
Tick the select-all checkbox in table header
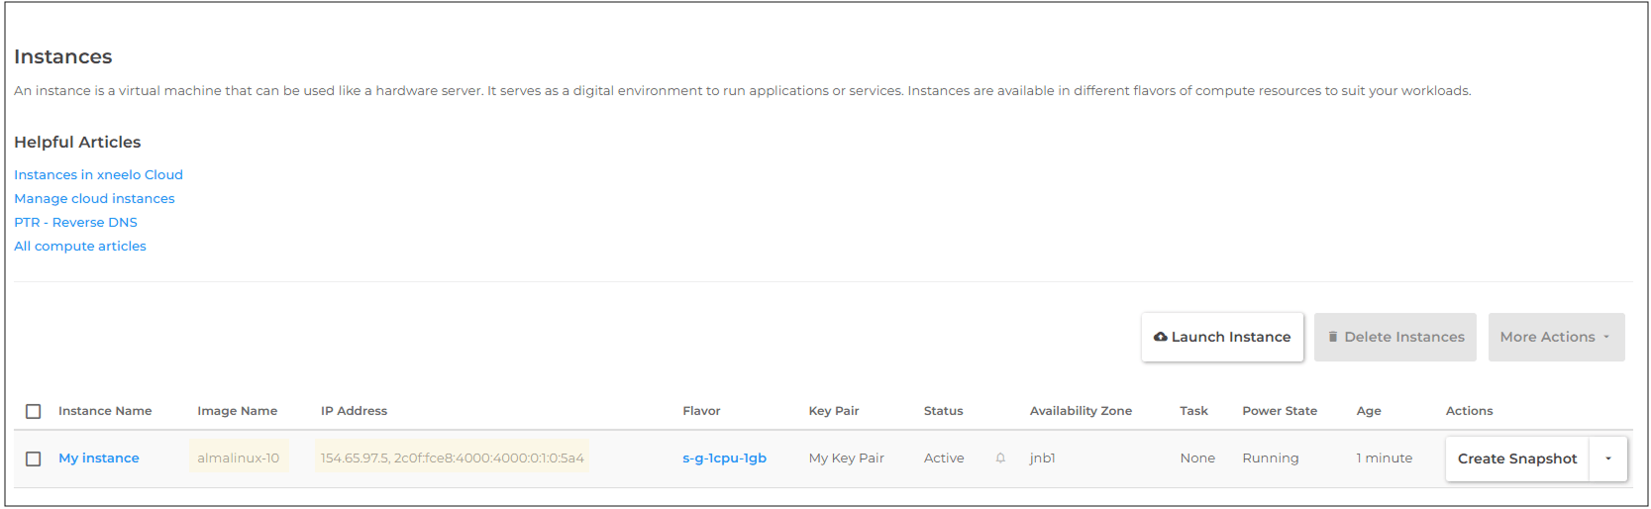[x=34, y=411]
